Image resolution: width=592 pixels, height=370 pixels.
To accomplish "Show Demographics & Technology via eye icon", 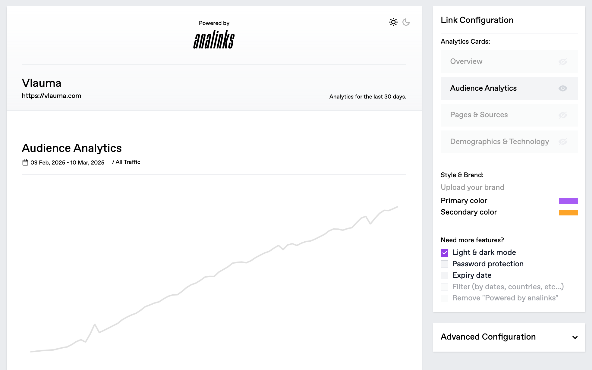I will click(562, 142).
